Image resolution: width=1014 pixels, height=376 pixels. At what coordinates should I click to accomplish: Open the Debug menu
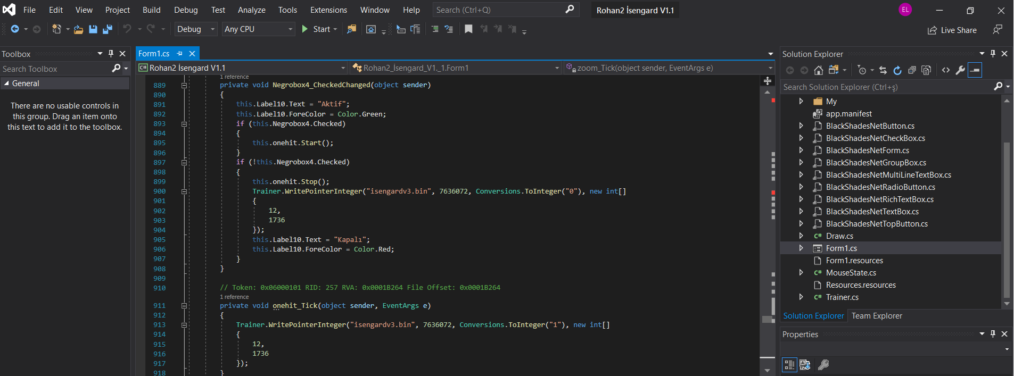186,10
